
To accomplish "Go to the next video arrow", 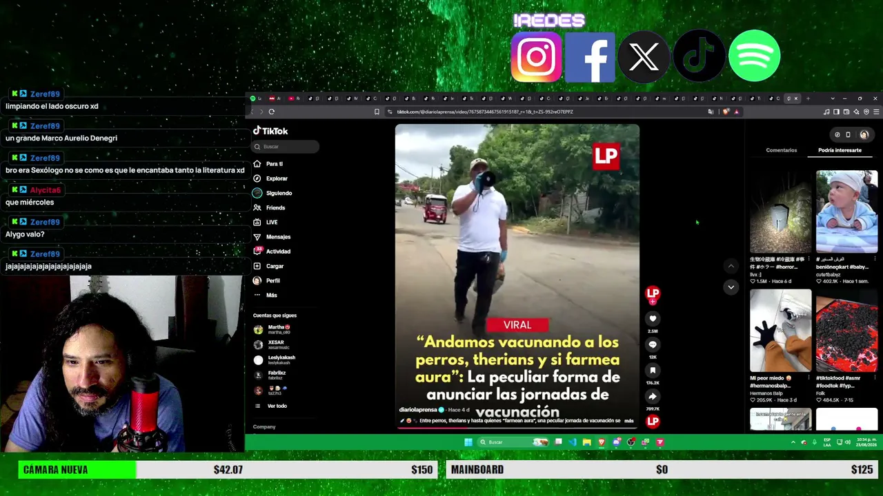I will (731, 287).
